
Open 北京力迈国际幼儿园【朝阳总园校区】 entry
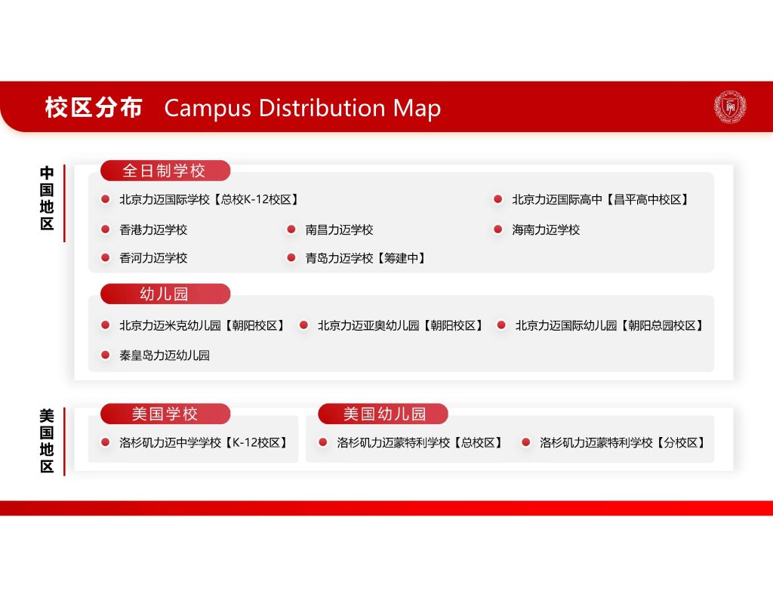click(610, 325)
